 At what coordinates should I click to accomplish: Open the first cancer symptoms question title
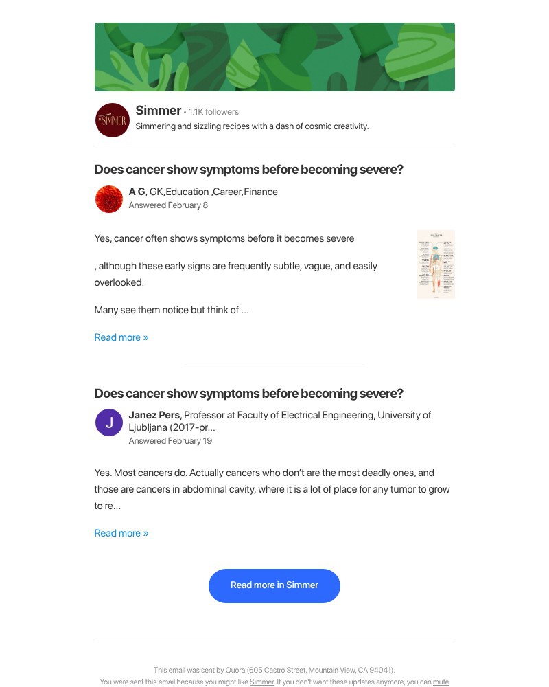248,169
